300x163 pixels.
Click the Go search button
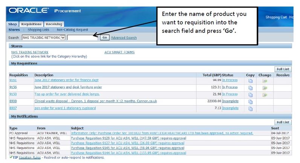(x=105, y=37)
